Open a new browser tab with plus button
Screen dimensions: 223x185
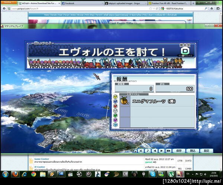coord(193,3)
